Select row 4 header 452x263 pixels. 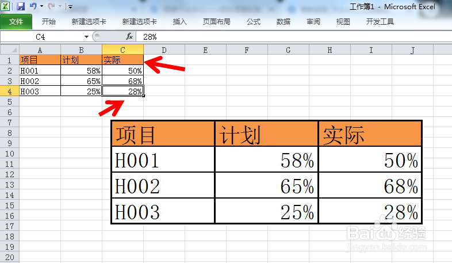click(x=10, y=92)
